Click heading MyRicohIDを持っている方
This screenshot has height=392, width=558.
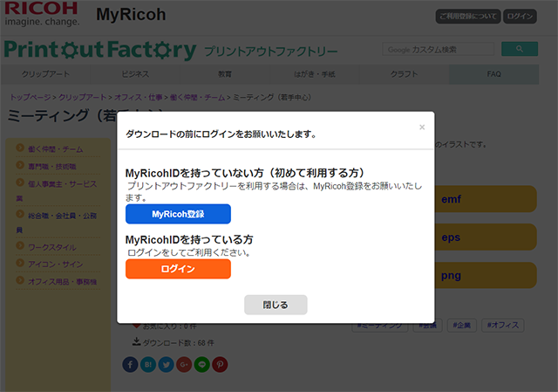point(189,240)
